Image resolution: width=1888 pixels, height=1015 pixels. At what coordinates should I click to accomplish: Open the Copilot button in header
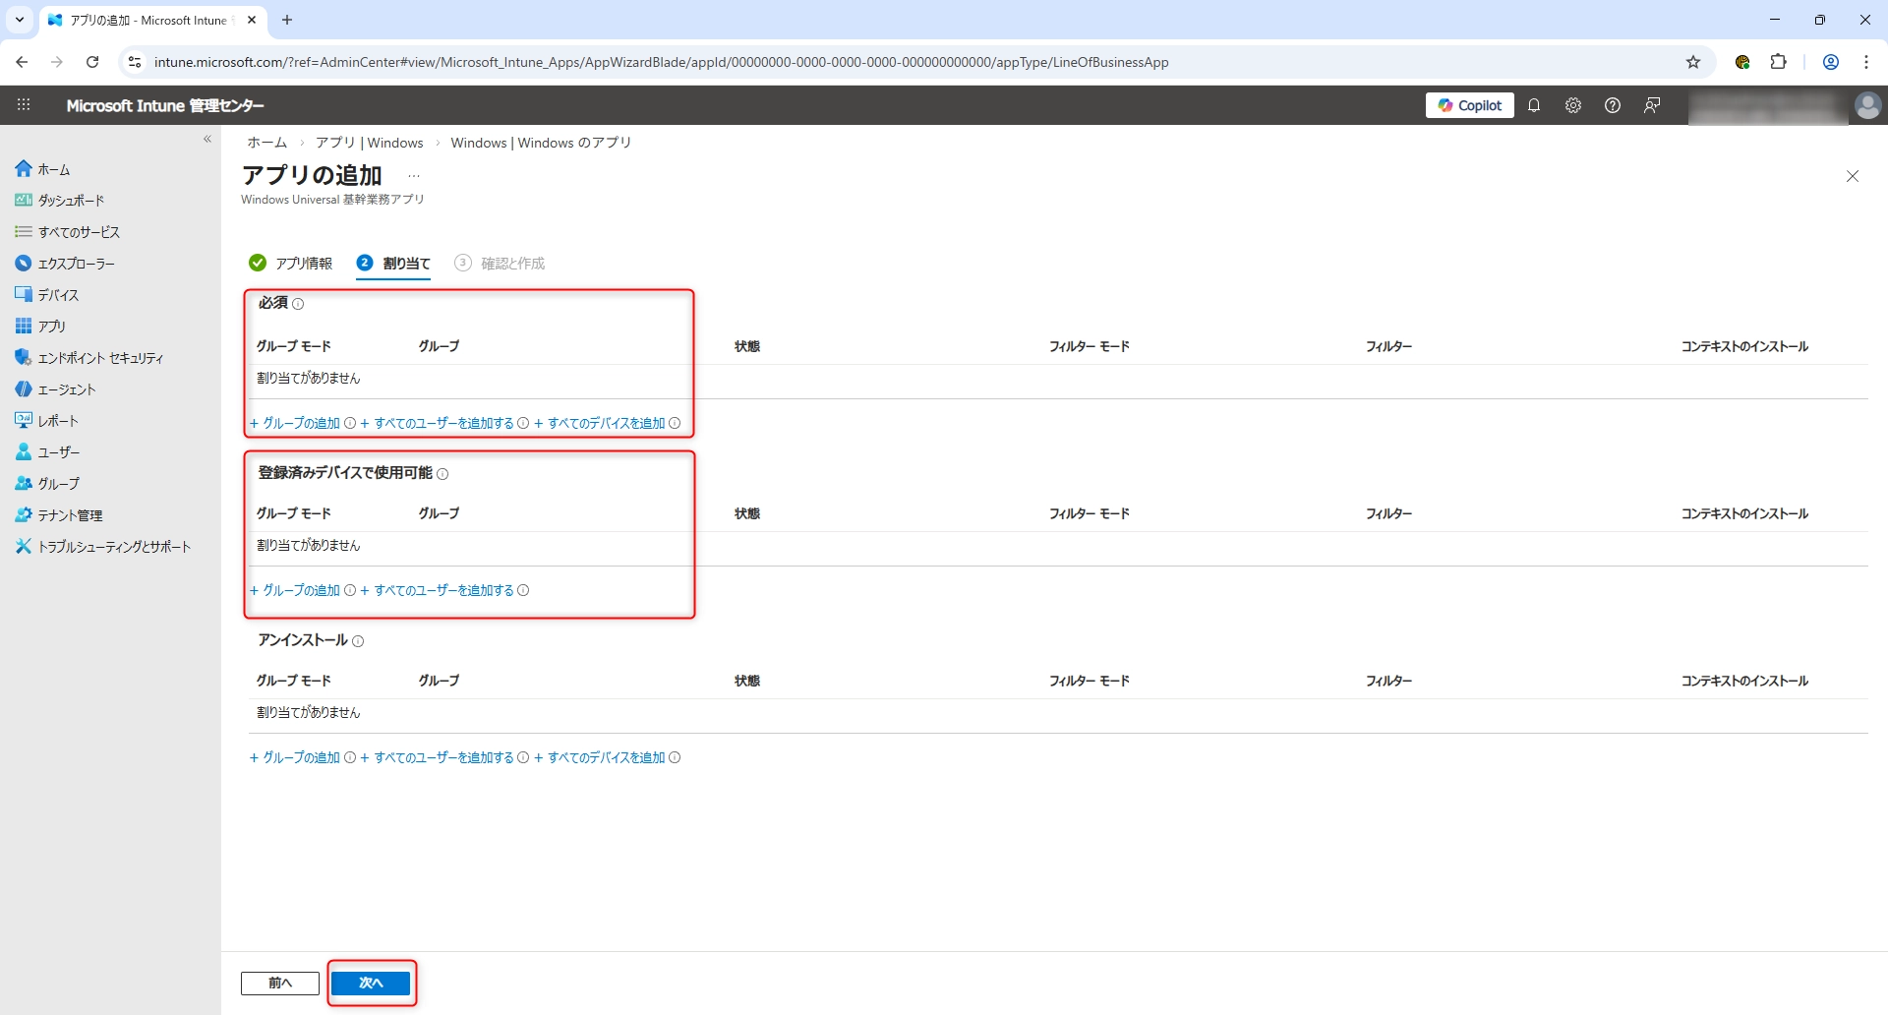(x=1469, y=105)
